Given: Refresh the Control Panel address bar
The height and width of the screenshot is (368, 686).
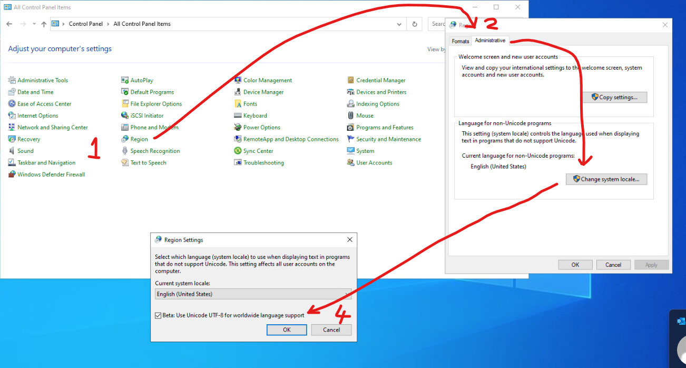Looking at the screenshot, I should [x=415, y=24].
